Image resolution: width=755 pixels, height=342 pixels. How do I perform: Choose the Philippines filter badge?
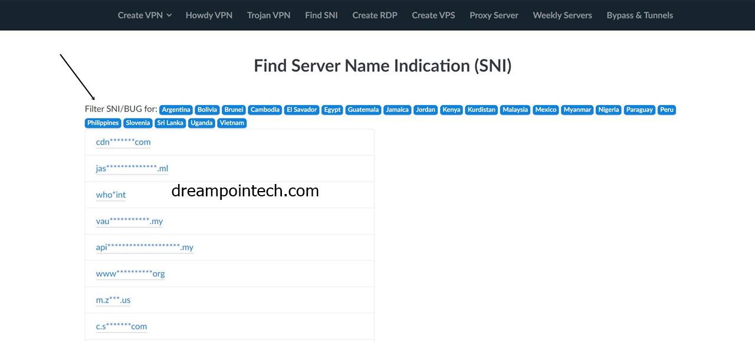tap(102, 123)
